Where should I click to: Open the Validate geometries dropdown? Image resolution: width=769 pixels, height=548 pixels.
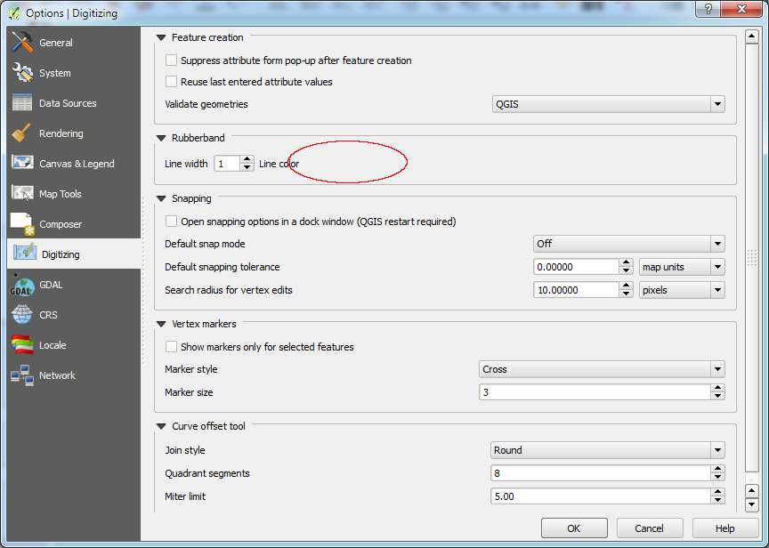click(x=608, y=104)
